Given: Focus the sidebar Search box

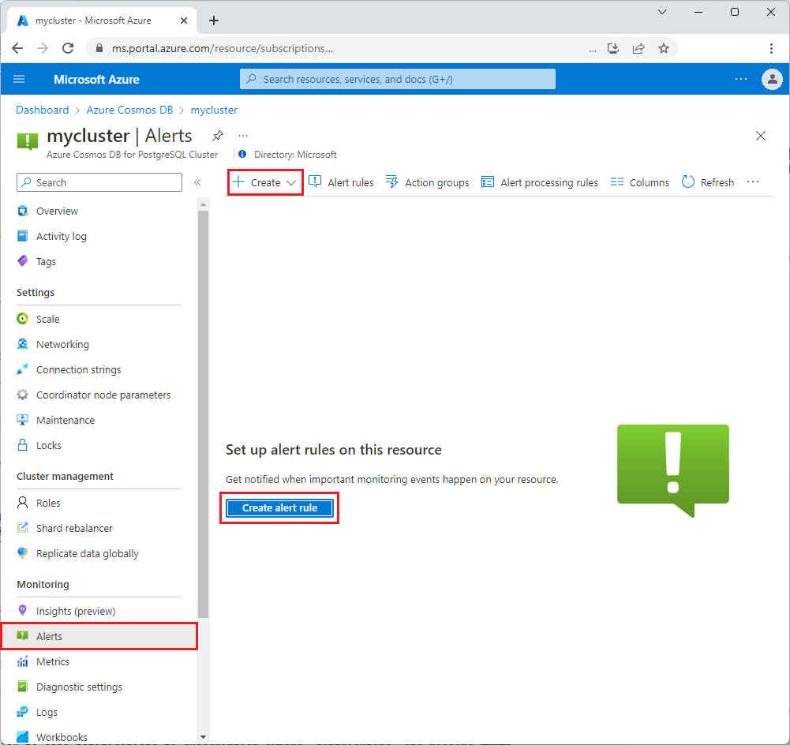Looking at the screenshot, I should [x=99, y=182].
